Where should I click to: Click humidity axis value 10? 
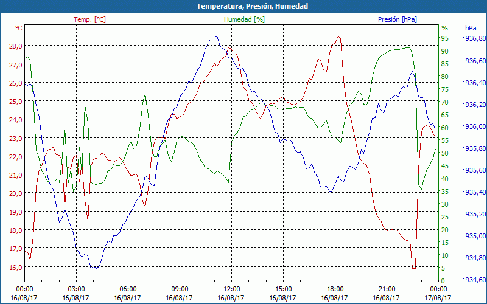pyautogui.click(x=445, y=255)
